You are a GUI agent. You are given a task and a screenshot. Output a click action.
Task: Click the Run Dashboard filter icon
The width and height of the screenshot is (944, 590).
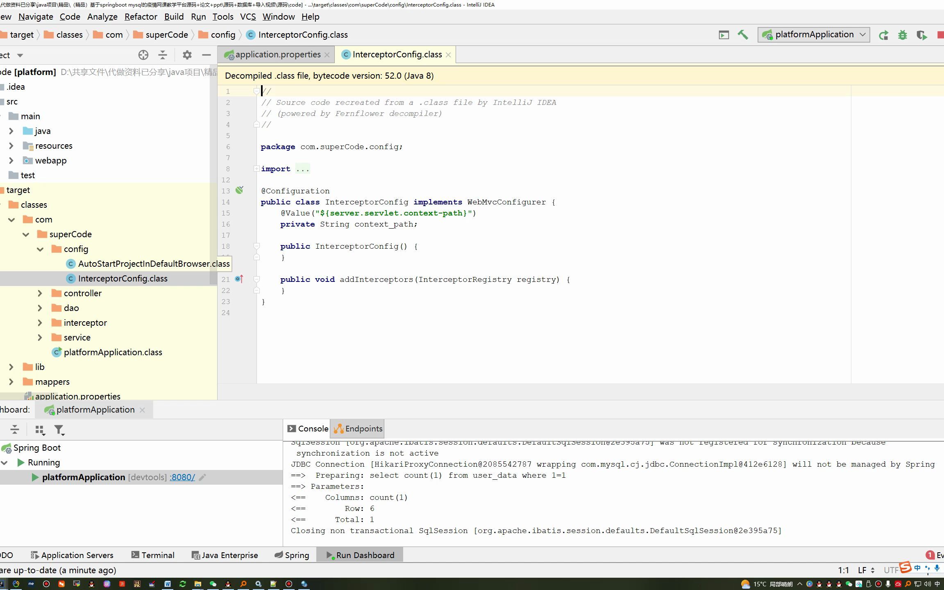click(x=59, y=429)
